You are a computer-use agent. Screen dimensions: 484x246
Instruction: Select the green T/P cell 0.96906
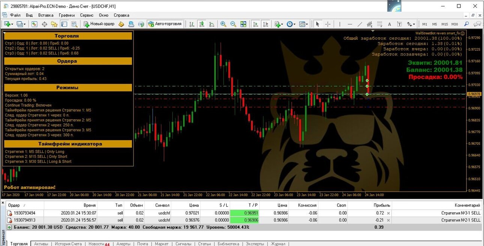[244, 220]
